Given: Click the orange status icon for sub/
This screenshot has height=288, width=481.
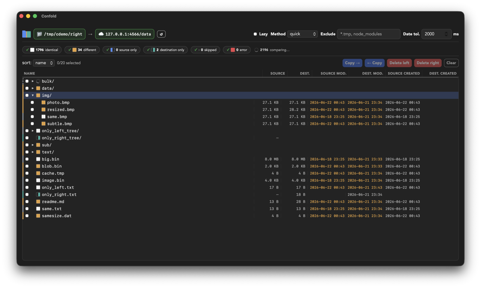Looking at the screenshot, I should (x=38, y=145).
